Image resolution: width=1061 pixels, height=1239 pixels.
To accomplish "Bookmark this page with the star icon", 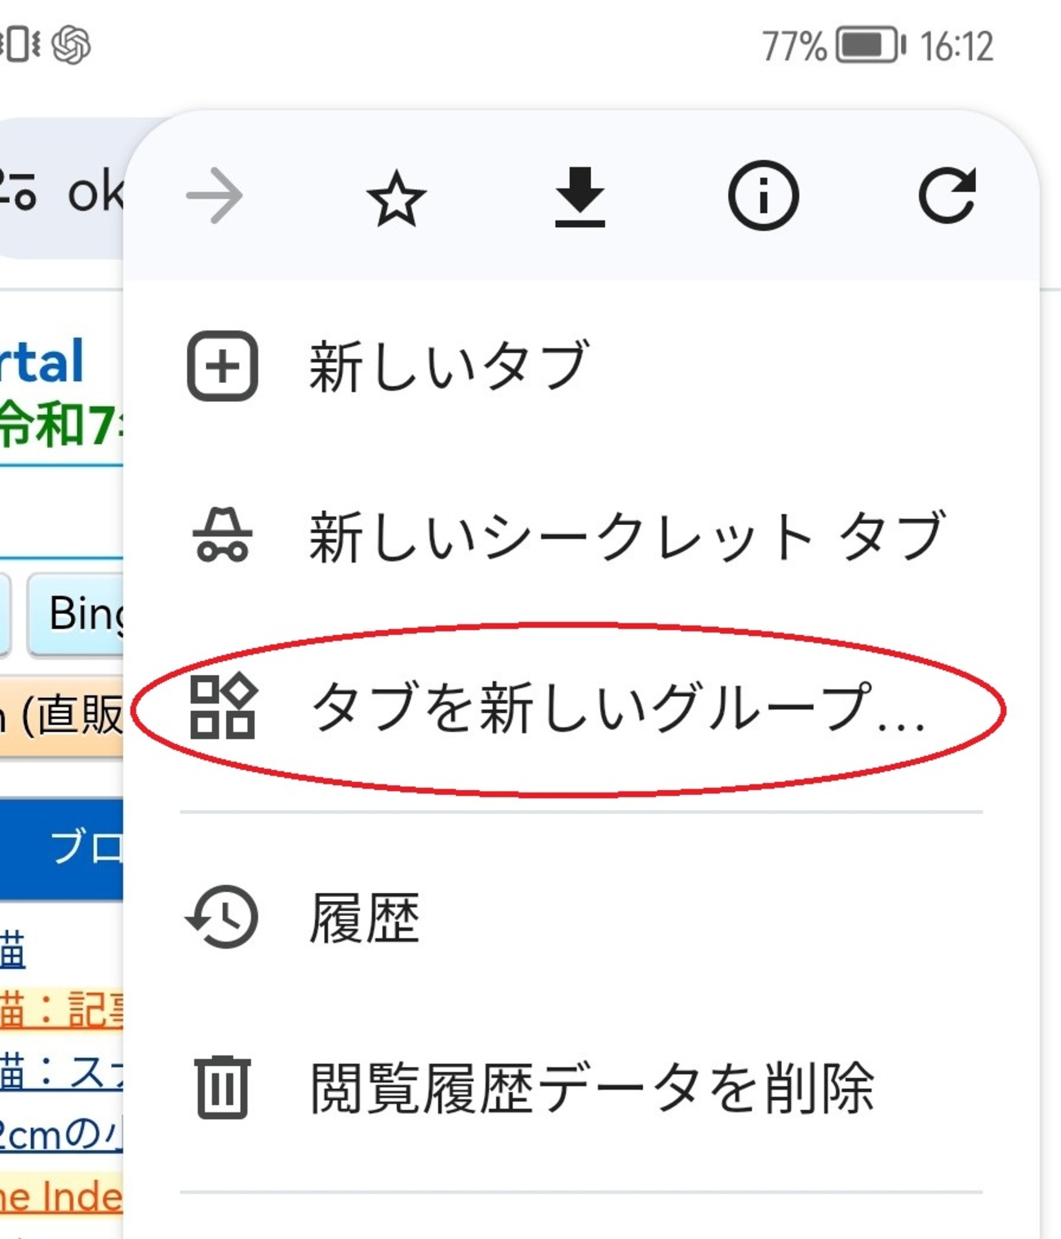I will tap(397, 198).
